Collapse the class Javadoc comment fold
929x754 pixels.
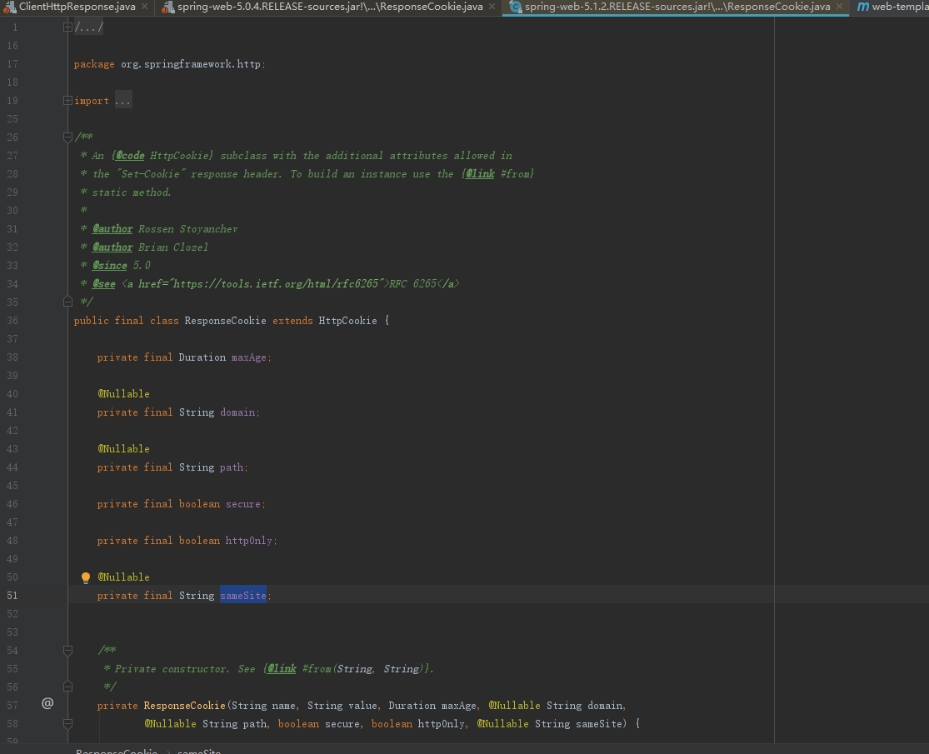coord(68,137)
